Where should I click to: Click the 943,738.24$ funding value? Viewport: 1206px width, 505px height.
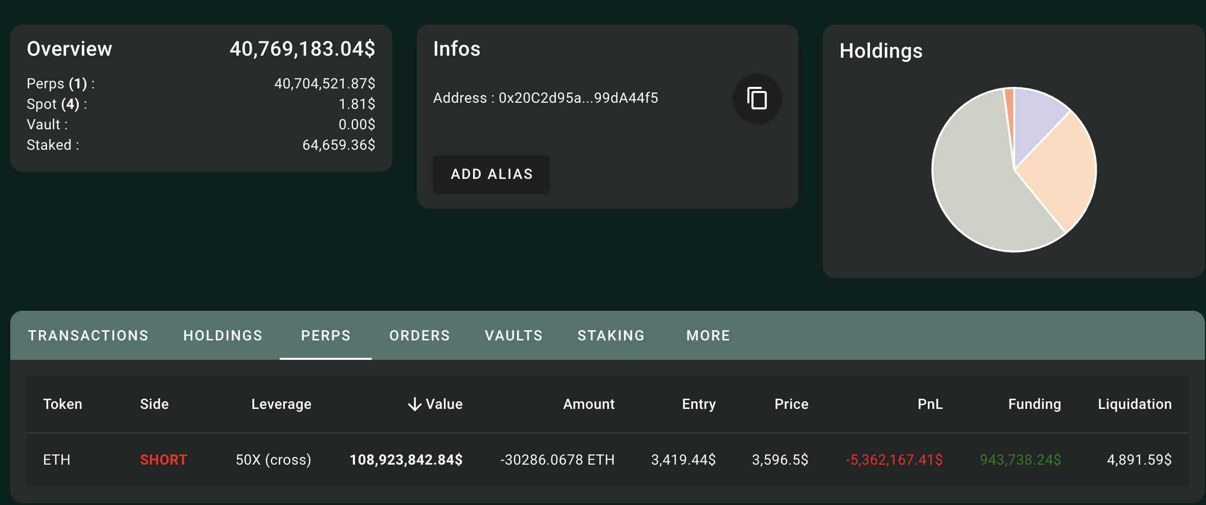click(1020, 460)
